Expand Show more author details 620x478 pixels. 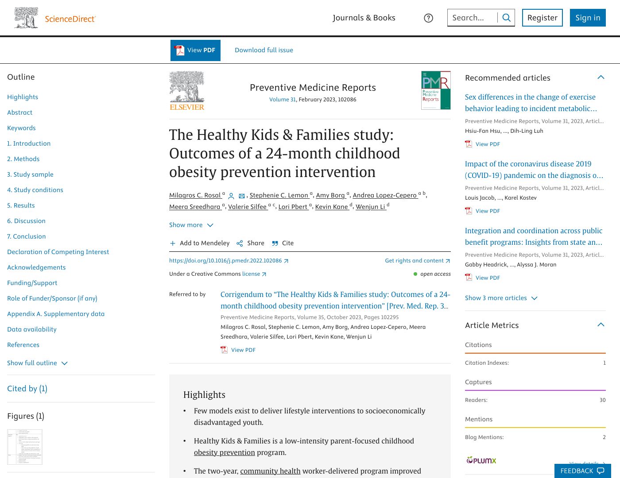click(191, 225)
